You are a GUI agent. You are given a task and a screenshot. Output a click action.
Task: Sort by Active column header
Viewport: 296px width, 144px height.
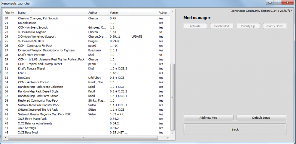coord(163,13)
